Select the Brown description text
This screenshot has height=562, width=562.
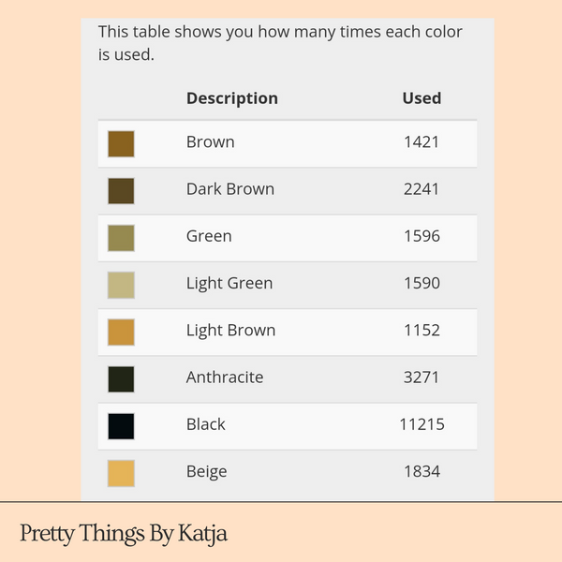(x=210, y=142)
